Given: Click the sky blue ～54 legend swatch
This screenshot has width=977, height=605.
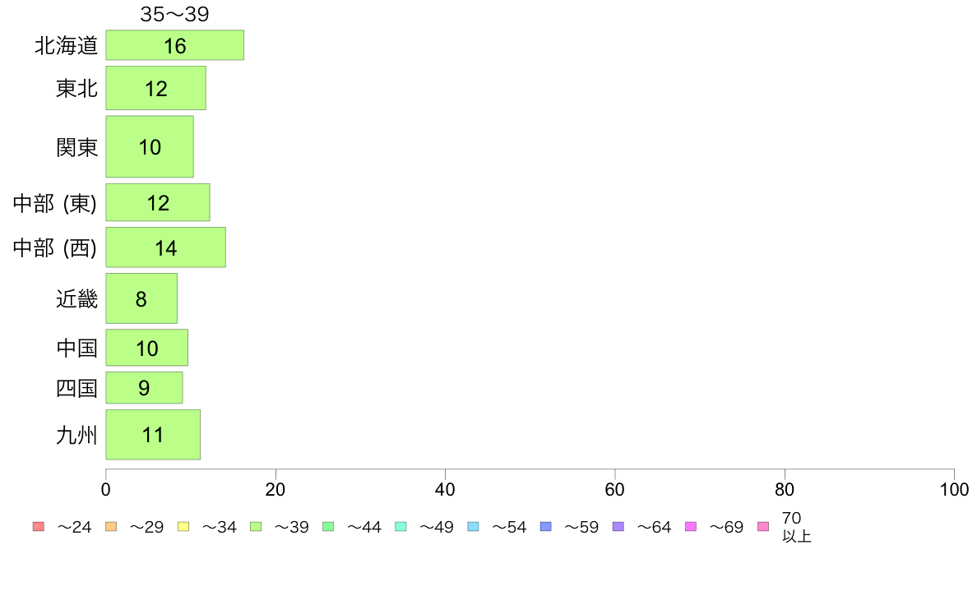Looking at the screenshot, I should tap(473, 527).
